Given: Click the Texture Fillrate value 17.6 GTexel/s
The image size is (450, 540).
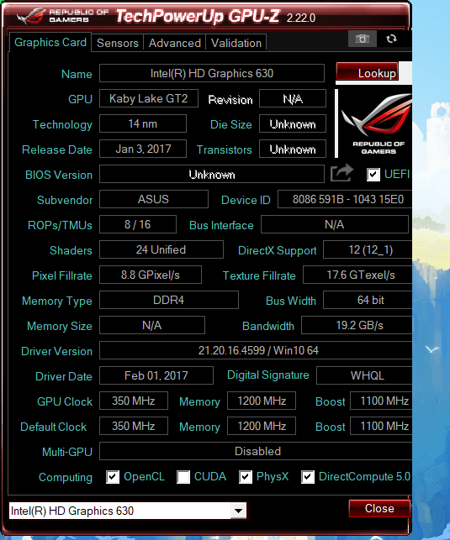Looking at the screenshot, I should click(357, 275).
